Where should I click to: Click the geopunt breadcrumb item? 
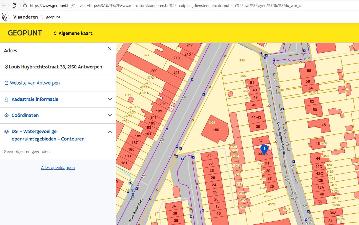53,17
